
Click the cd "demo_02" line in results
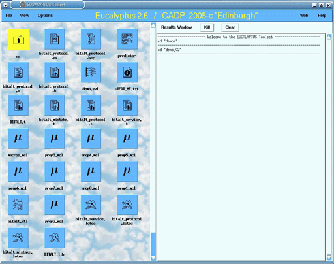(170, 50)
